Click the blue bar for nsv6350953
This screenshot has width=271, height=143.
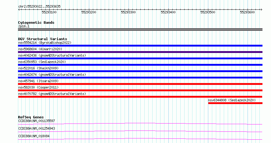pyautogui.click(x=140, y=65)
